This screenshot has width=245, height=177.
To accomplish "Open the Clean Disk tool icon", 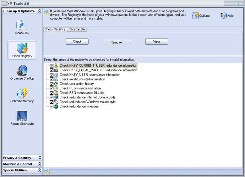I will 22,25.
